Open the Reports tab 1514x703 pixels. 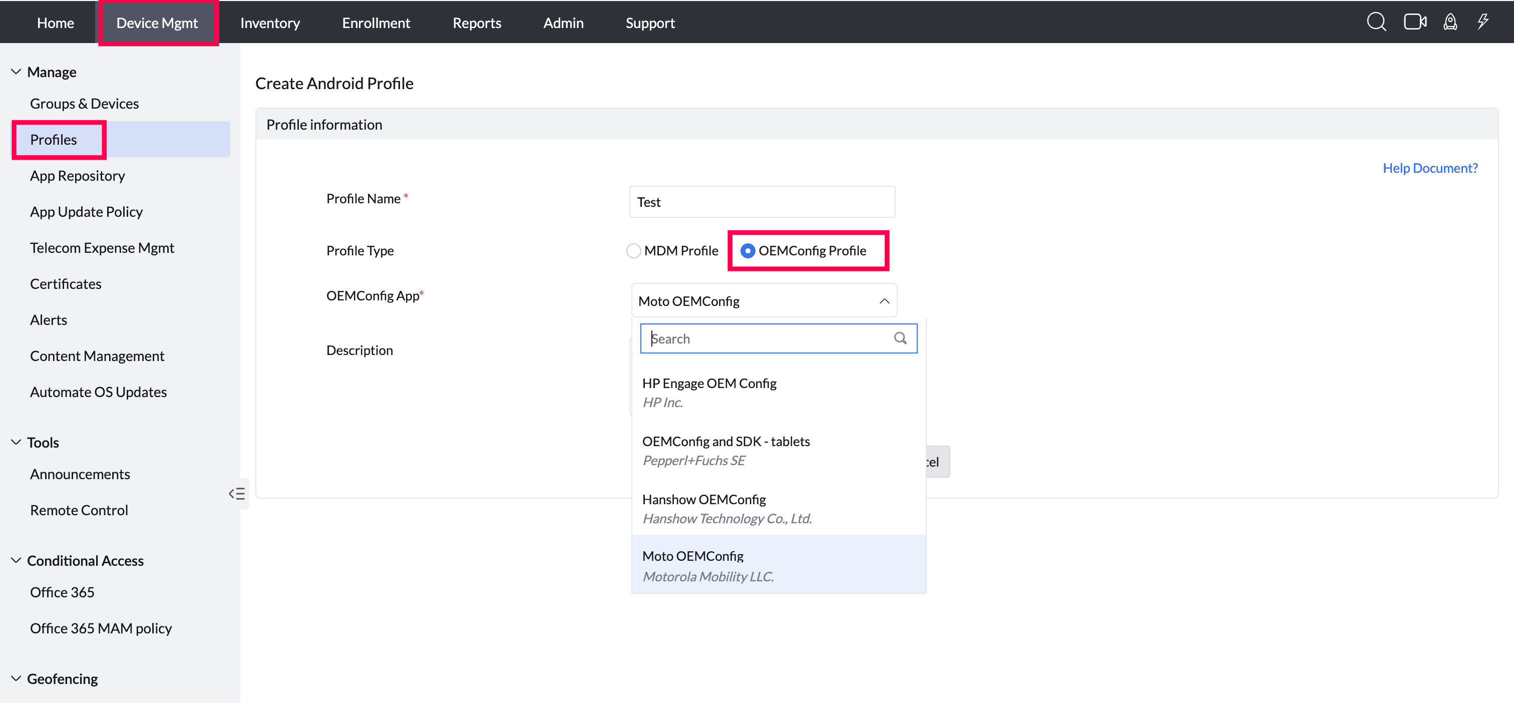(477, 23)
